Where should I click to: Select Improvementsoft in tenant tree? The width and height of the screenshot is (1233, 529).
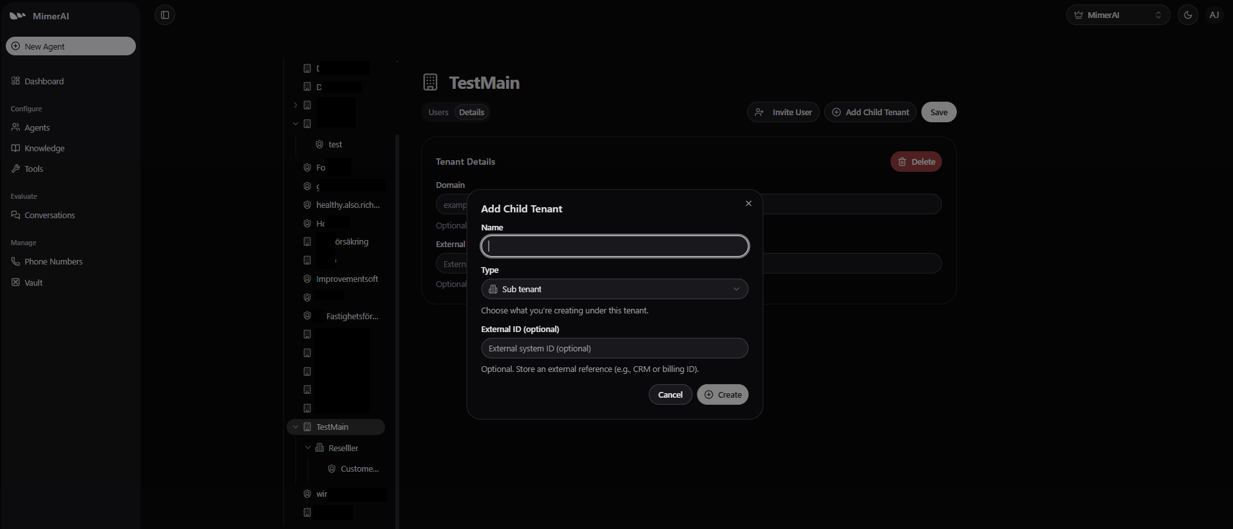click(x=346, y=279)
